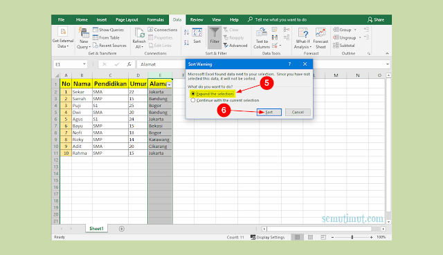Open Display Settings in status bar
Viewport: 443px width, 255px height.
[x=268, y=237]
